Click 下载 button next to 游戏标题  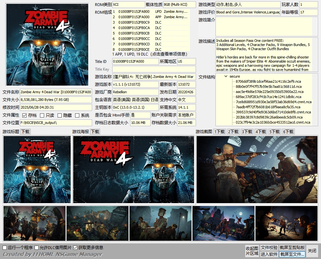[25, 132]
